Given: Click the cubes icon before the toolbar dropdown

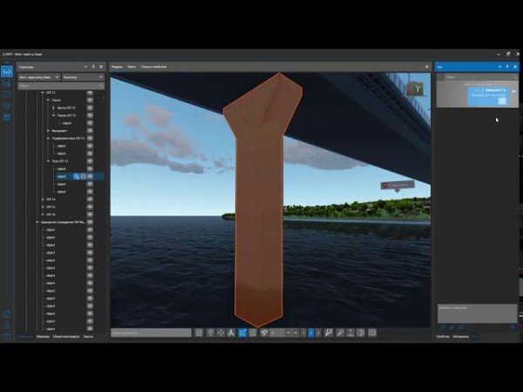Looking at the screenshot, I should [264, 333].
